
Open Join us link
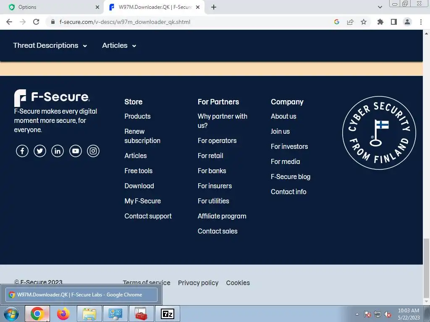click(x=280, y=131)
